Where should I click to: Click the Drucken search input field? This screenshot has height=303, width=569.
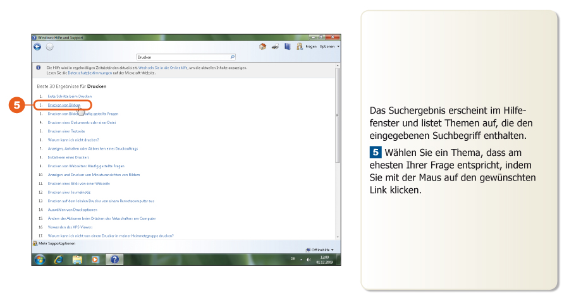click(x=183, y=56)
